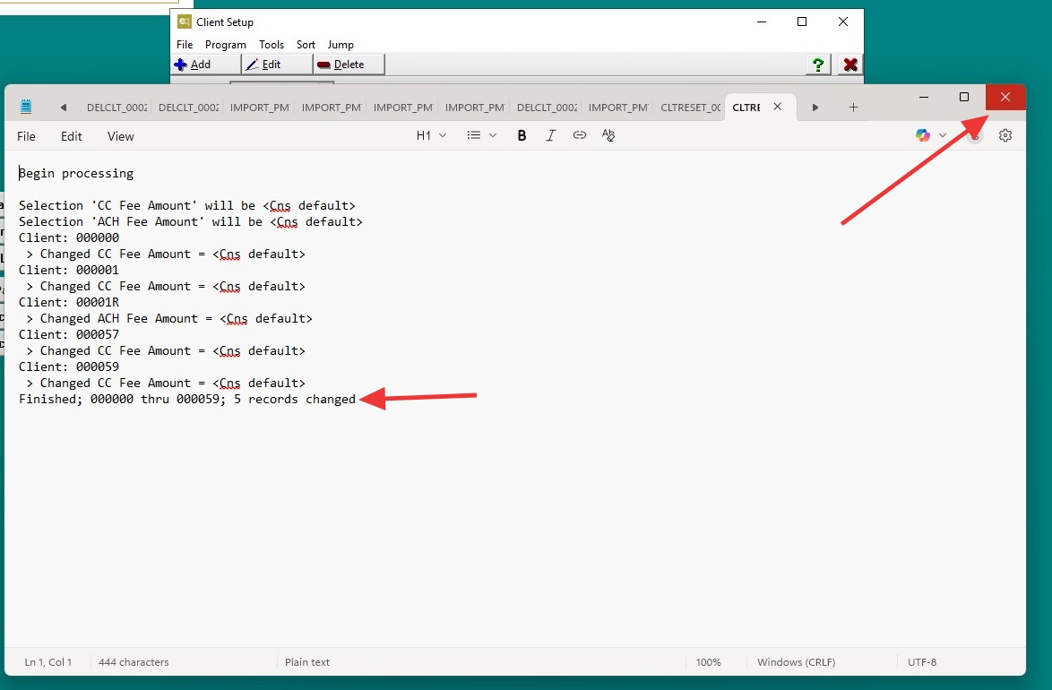Click the help question mark in Client Setup
Image resolution: width=1052 pixels, height=690 pixels.
[x=818, y=65]
